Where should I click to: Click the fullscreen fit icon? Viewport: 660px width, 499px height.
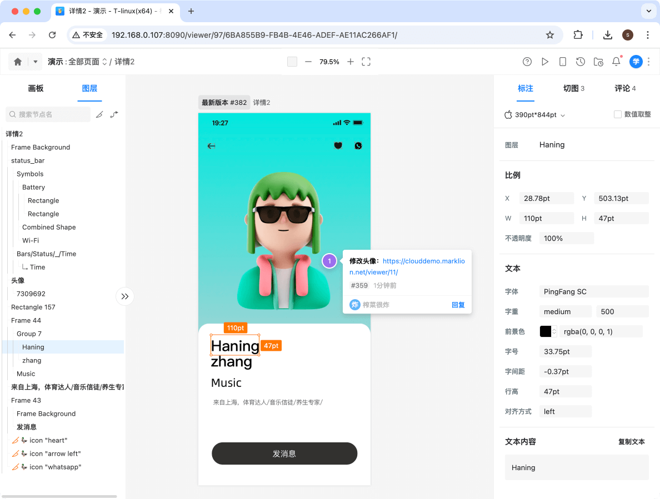click(366, 62)
